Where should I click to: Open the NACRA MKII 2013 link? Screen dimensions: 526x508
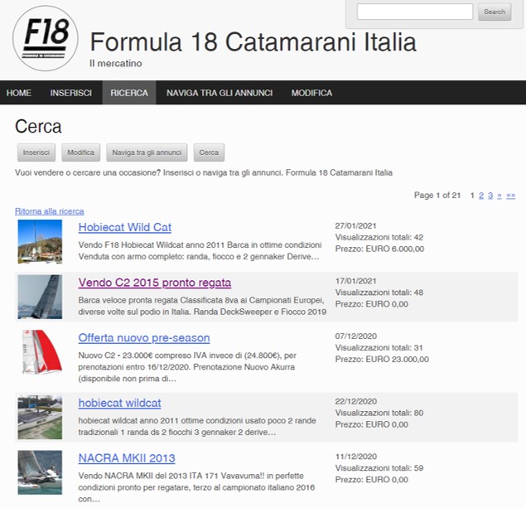click(x=127, y=458)
